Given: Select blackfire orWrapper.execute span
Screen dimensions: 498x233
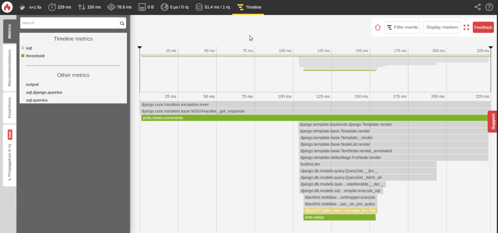Looking at the screenshot, I should pyautogui.click(x=340, y=197).
